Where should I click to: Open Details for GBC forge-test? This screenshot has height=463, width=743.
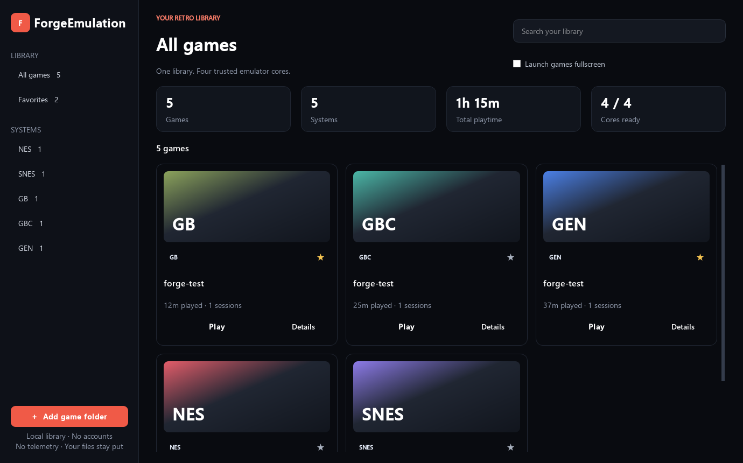click(493, 327)
